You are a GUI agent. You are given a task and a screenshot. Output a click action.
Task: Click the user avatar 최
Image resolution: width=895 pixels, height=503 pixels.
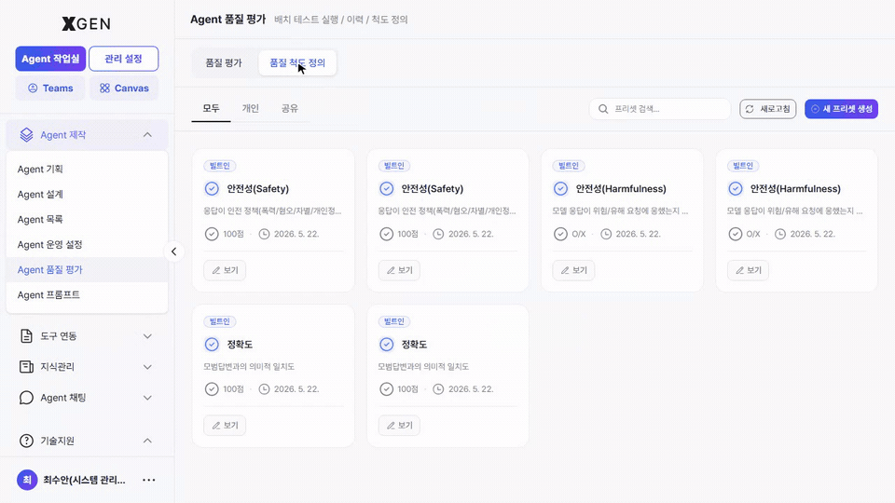click(27, 480)
